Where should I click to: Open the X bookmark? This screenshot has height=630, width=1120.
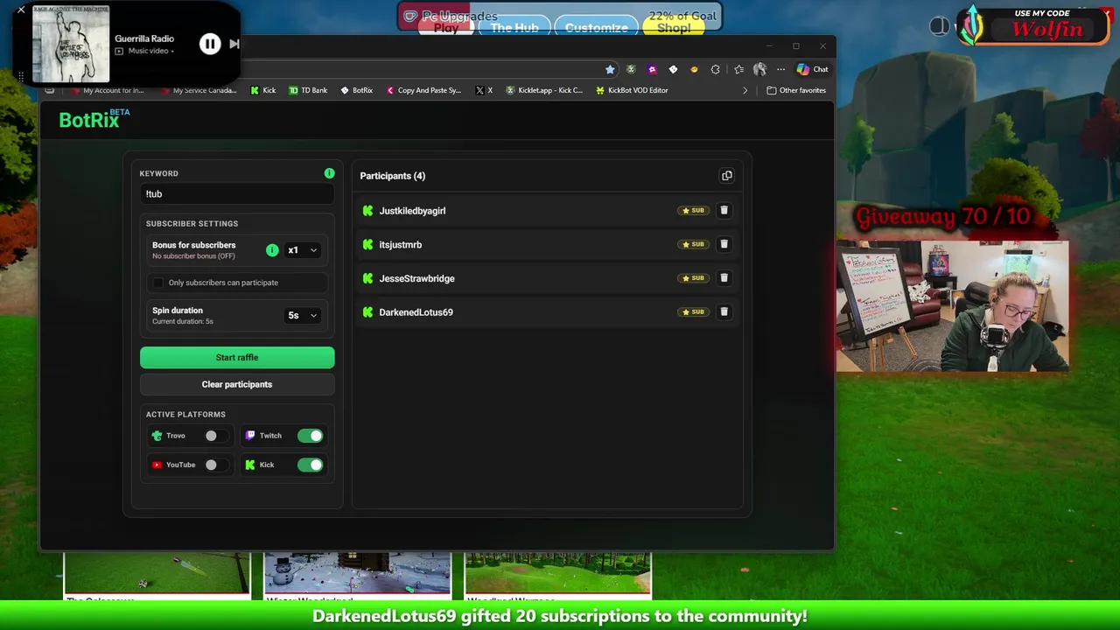click(484, 90)
